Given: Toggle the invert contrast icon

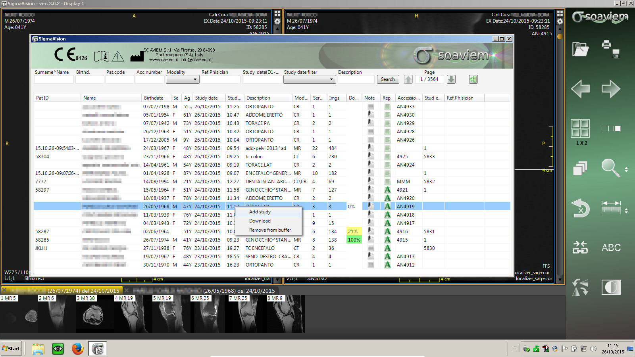Looking at the screenshot, I should 611,287.
